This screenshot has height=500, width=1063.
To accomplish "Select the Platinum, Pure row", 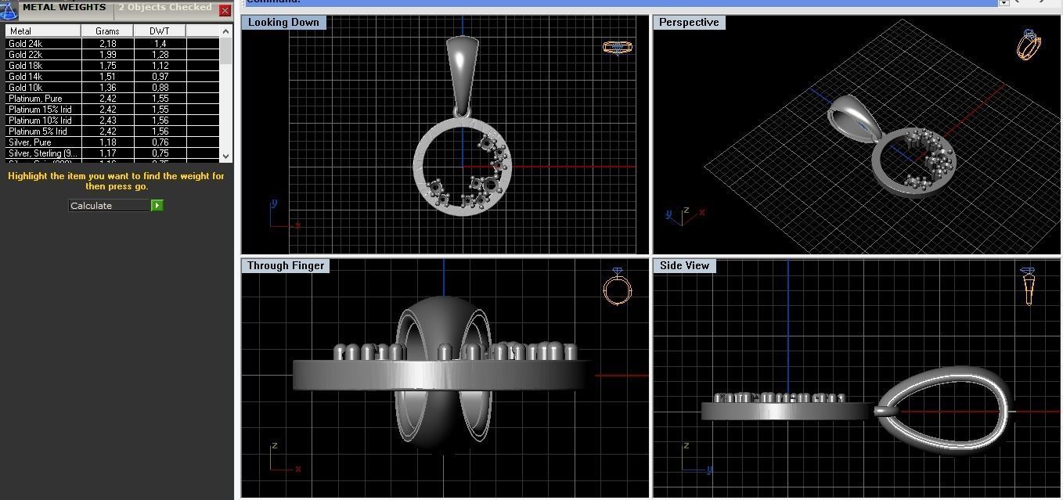I will (x=113, y=99).
